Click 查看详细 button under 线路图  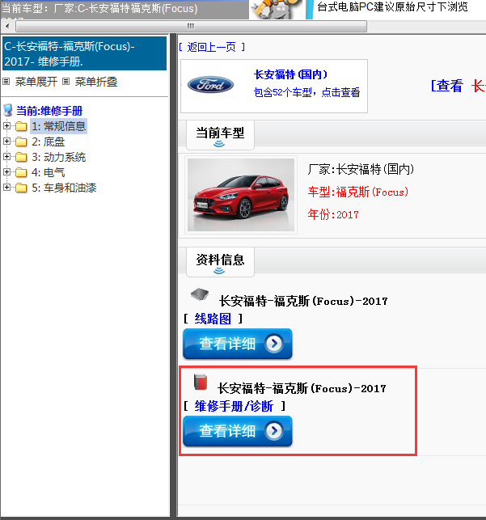tap(238, 344)
